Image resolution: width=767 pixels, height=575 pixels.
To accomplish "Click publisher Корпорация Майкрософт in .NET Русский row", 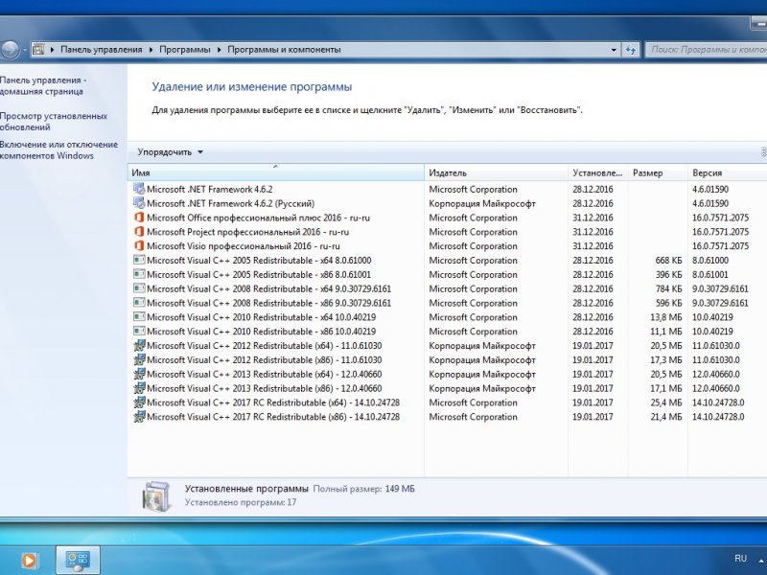I will (482, 203).
